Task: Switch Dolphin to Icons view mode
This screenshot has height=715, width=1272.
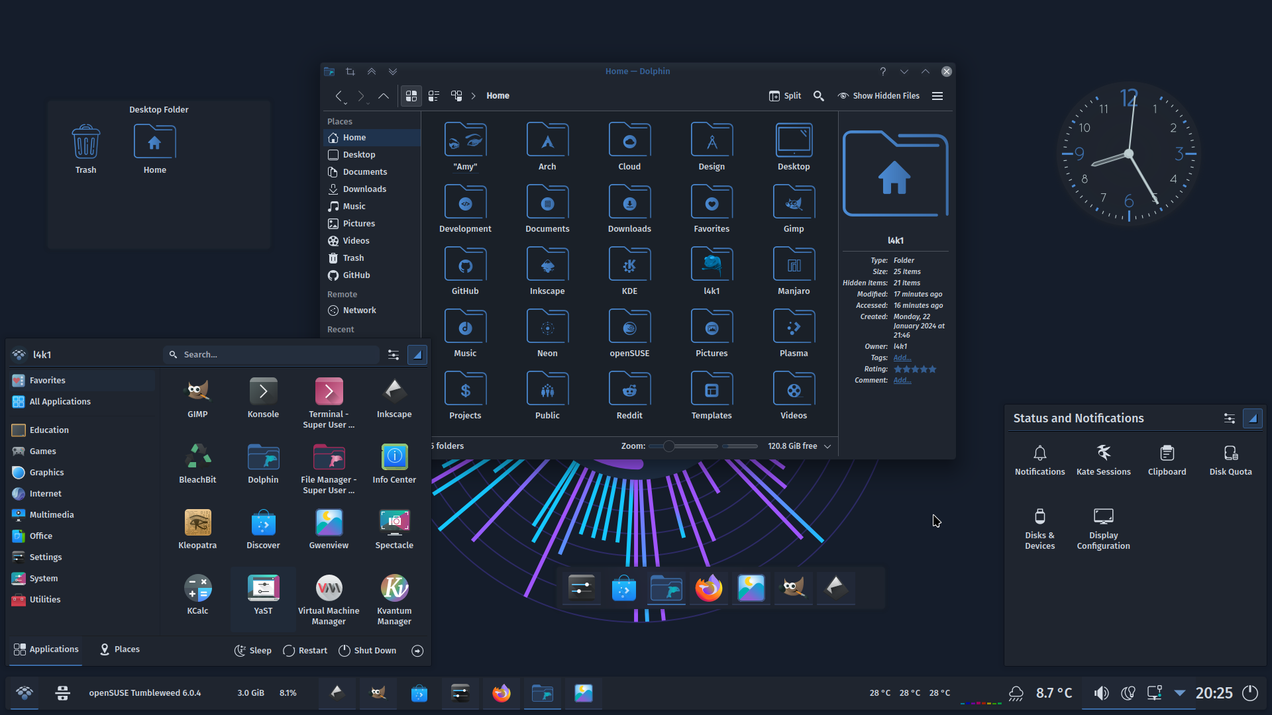Action: pyautogui.click(x=411, y=96)
